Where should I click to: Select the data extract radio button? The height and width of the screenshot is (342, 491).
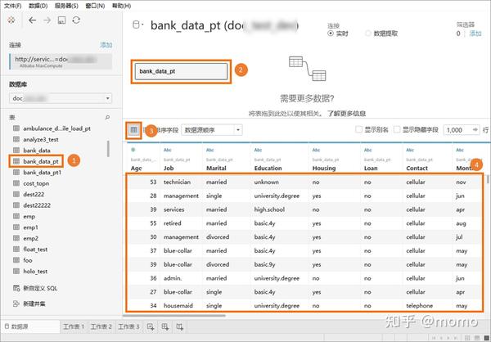pos(368,34)
